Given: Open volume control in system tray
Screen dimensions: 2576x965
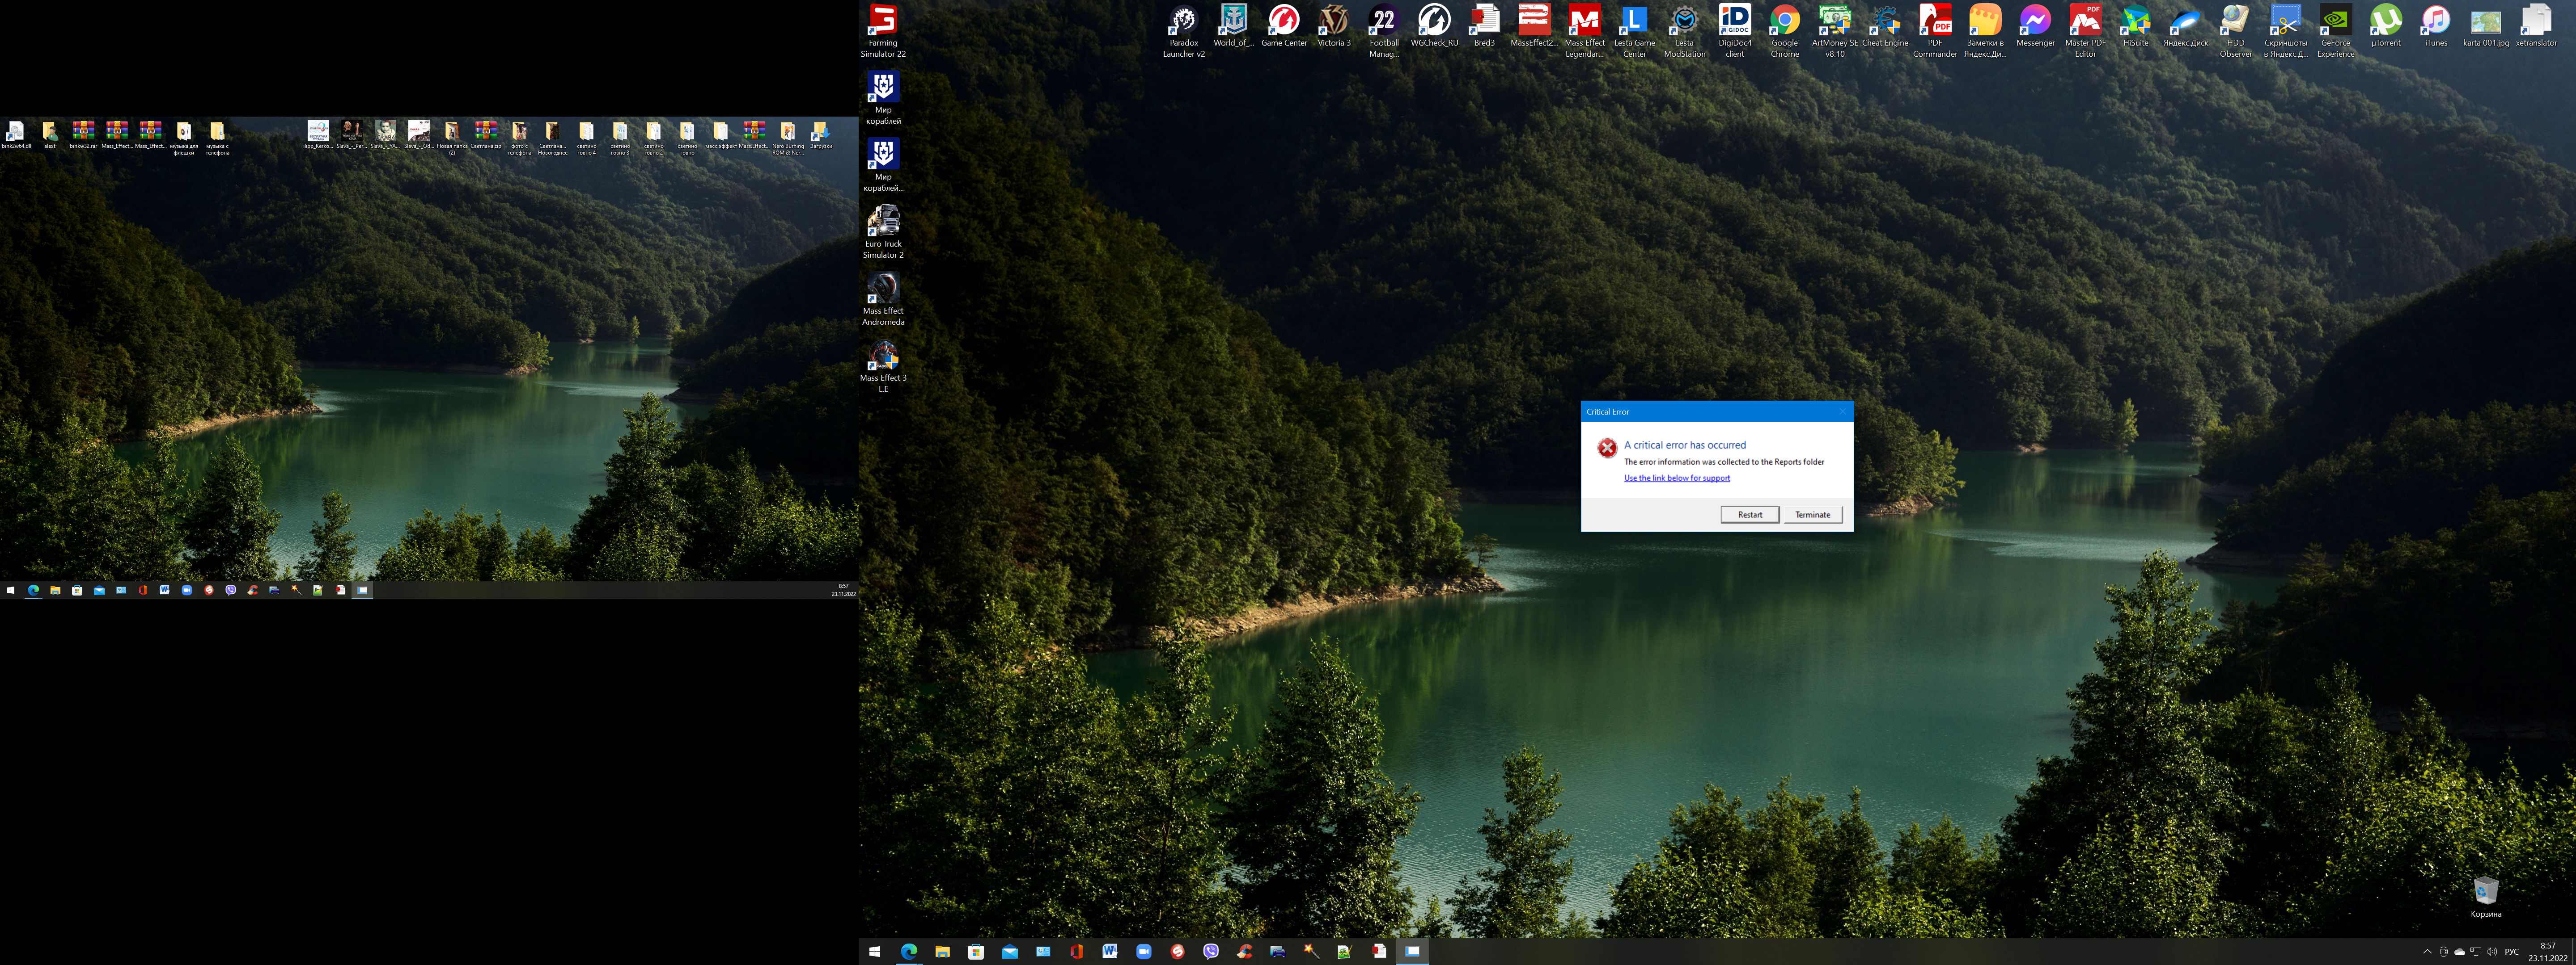Looking at the screenshot, I should 2491,952.
